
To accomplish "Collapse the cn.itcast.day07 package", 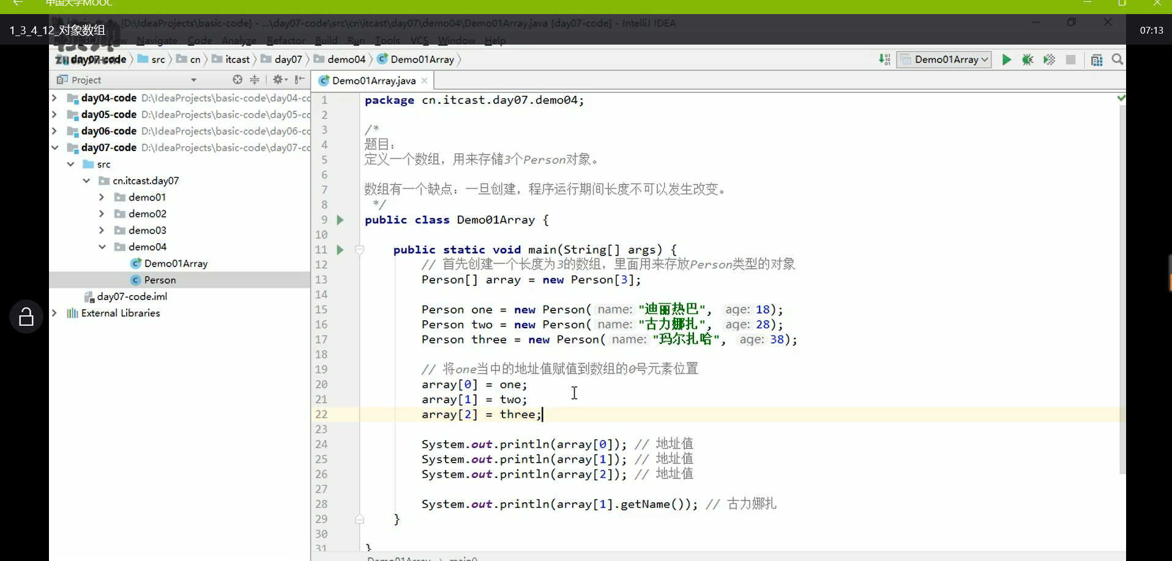I will [86, 181].
